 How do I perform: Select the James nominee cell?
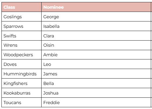coord(96,74)
